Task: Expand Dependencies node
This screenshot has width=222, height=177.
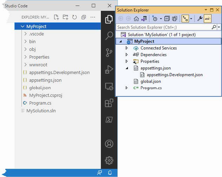Action: (126, 55)
